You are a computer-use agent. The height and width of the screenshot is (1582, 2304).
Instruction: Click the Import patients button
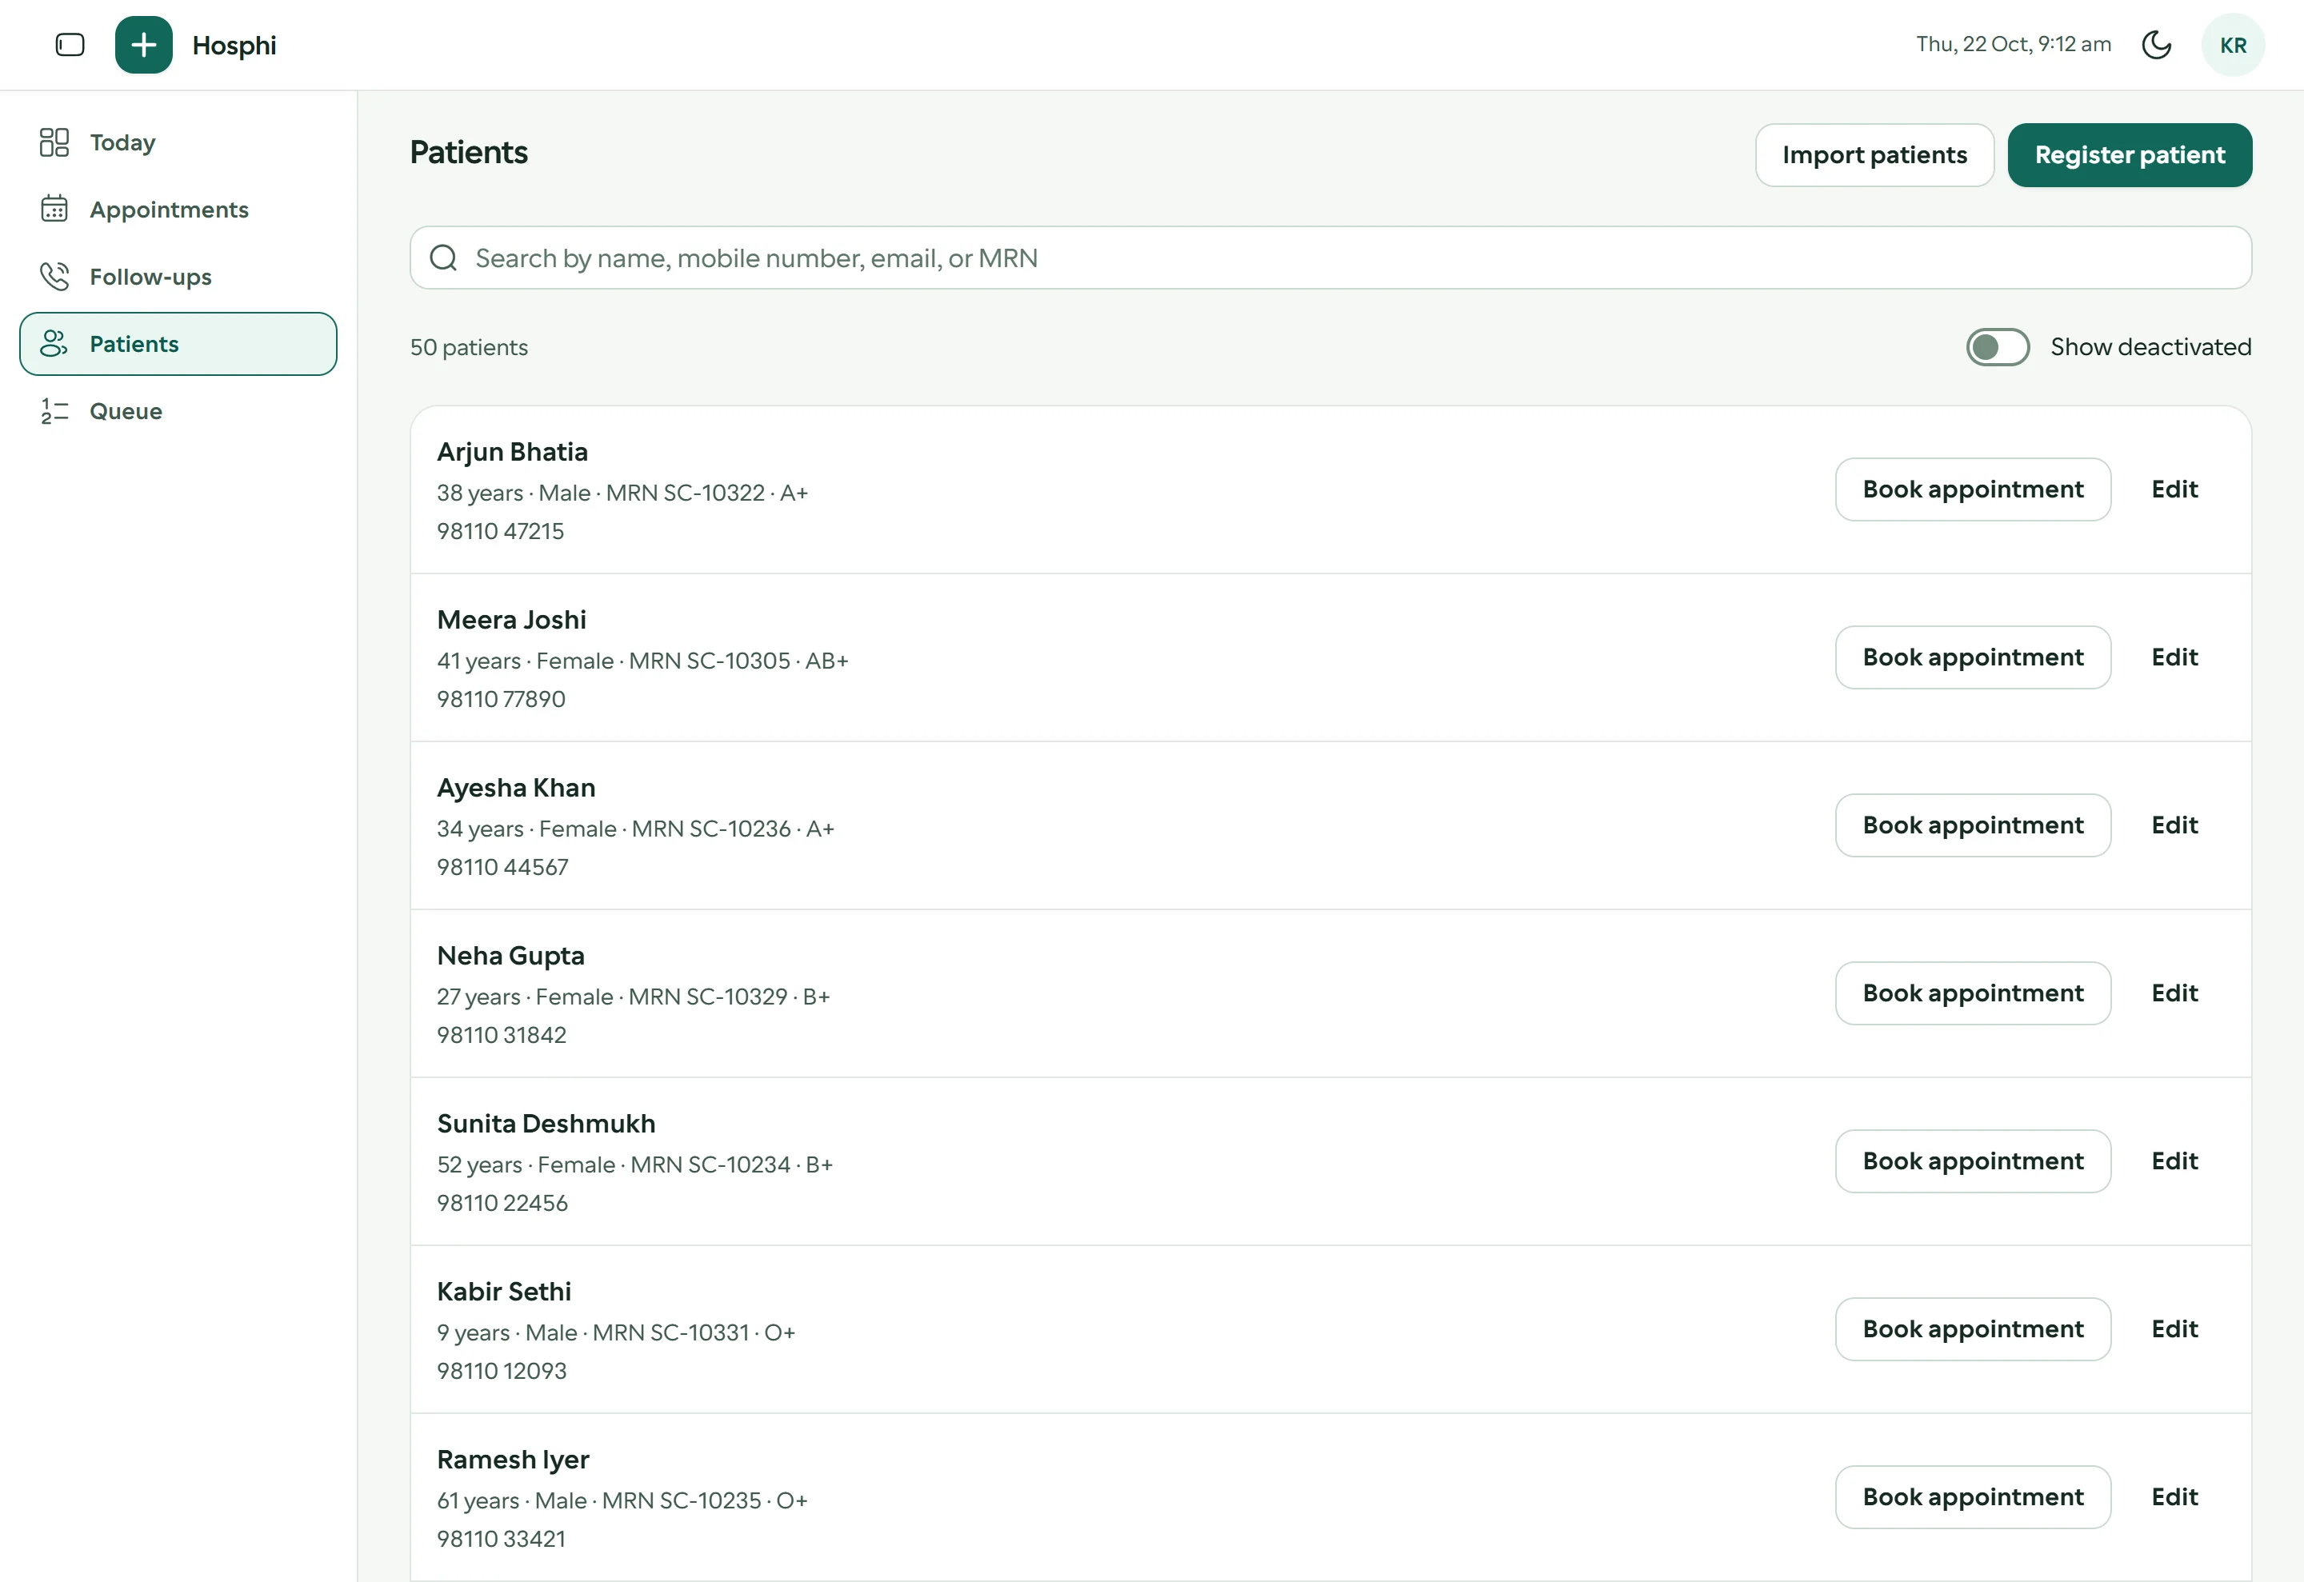[1874, 154]
